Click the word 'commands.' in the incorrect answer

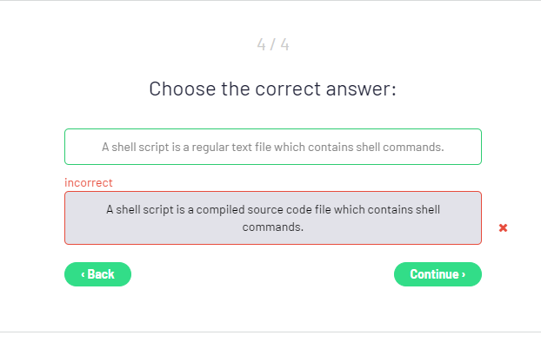click(x=273, y=227)
